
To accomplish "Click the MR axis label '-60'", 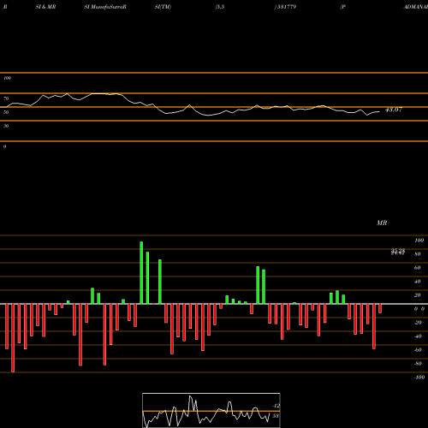I will pos(418,350).
